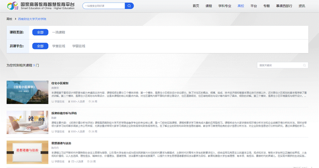Select 全部 in 课程类别 filter
319x168 pixels.
pyautogui.click(x=40, y=32)
